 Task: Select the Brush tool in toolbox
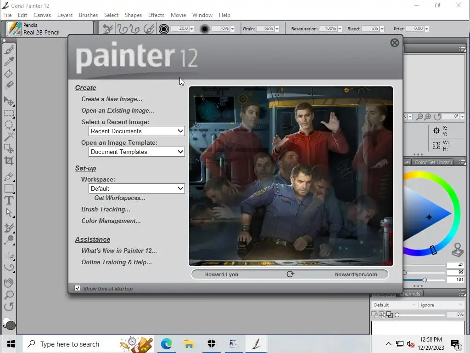point(9,50)
